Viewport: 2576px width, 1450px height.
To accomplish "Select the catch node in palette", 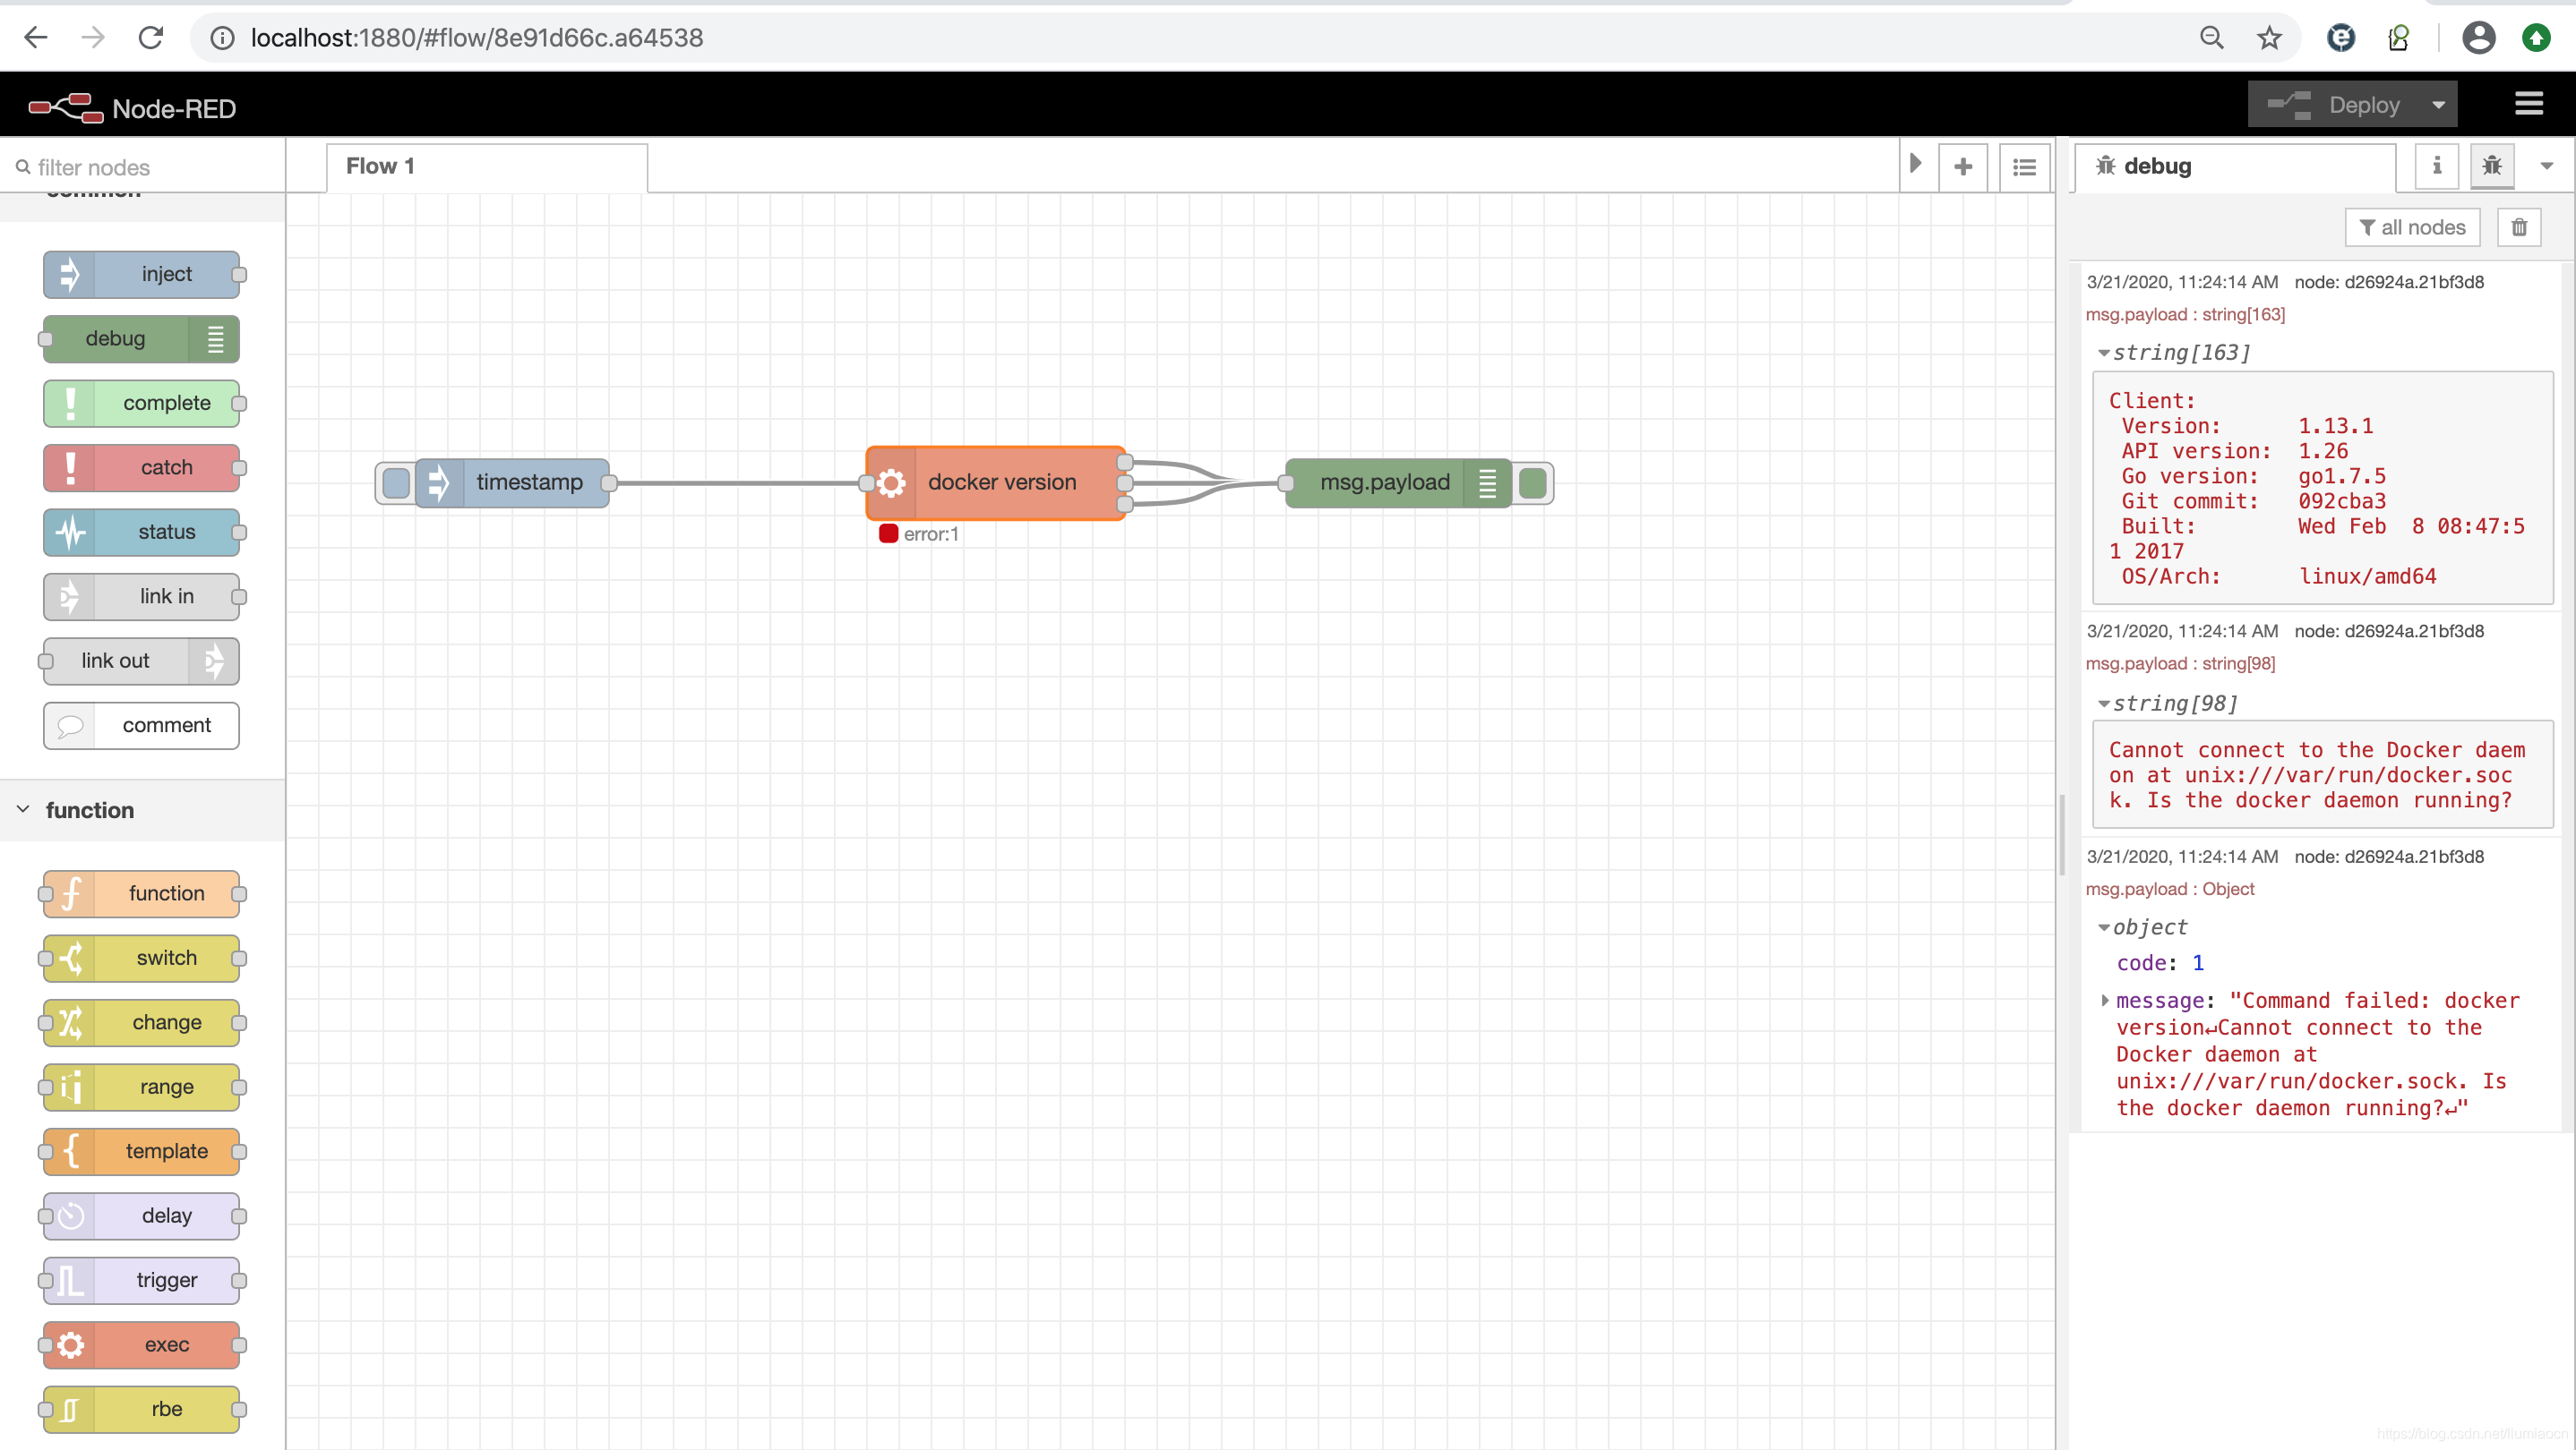I will tap(142, 468).
